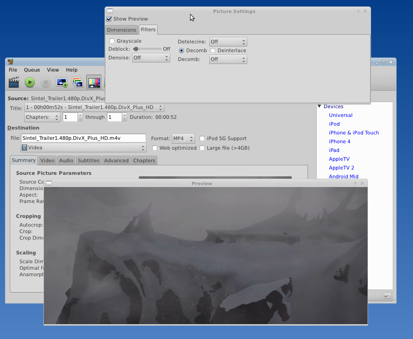413x339 pixels.
Task: Add current title to queue icon
Action: (62, 82)
